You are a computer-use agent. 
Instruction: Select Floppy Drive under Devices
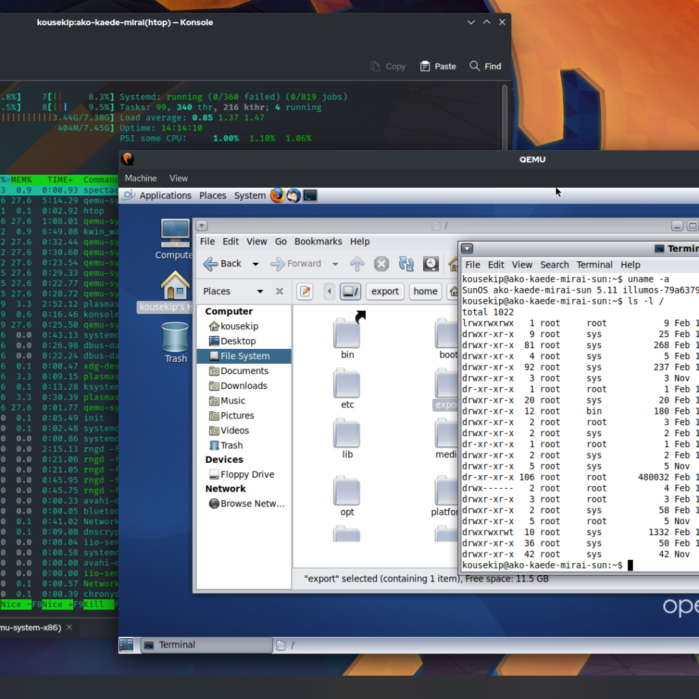244,474
